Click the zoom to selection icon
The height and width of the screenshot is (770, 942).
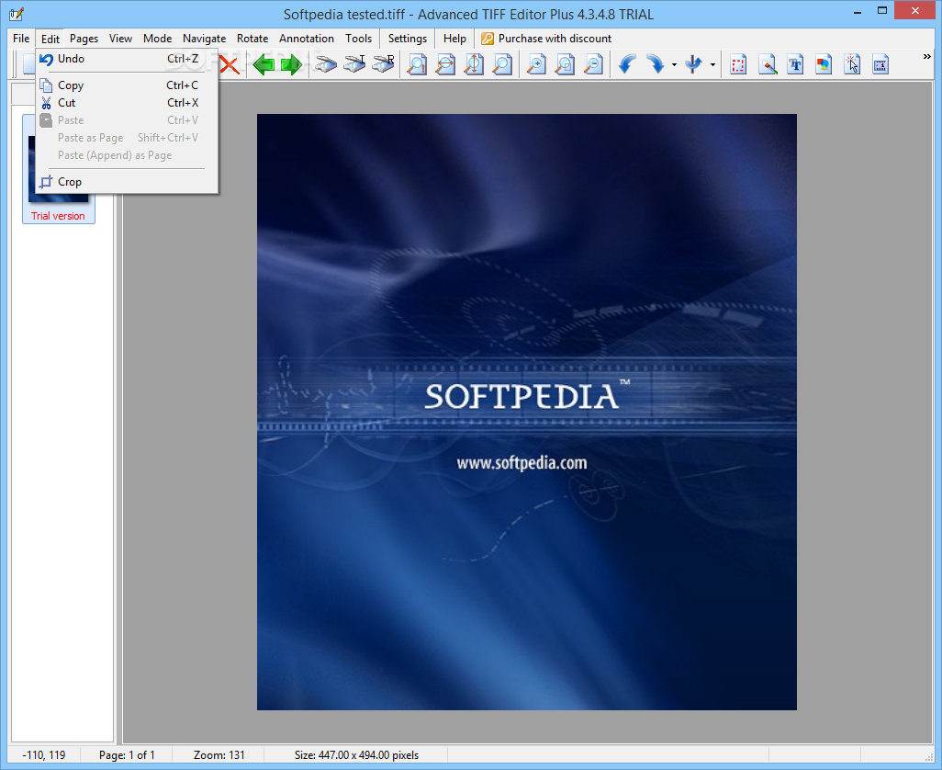click(565, 64)
